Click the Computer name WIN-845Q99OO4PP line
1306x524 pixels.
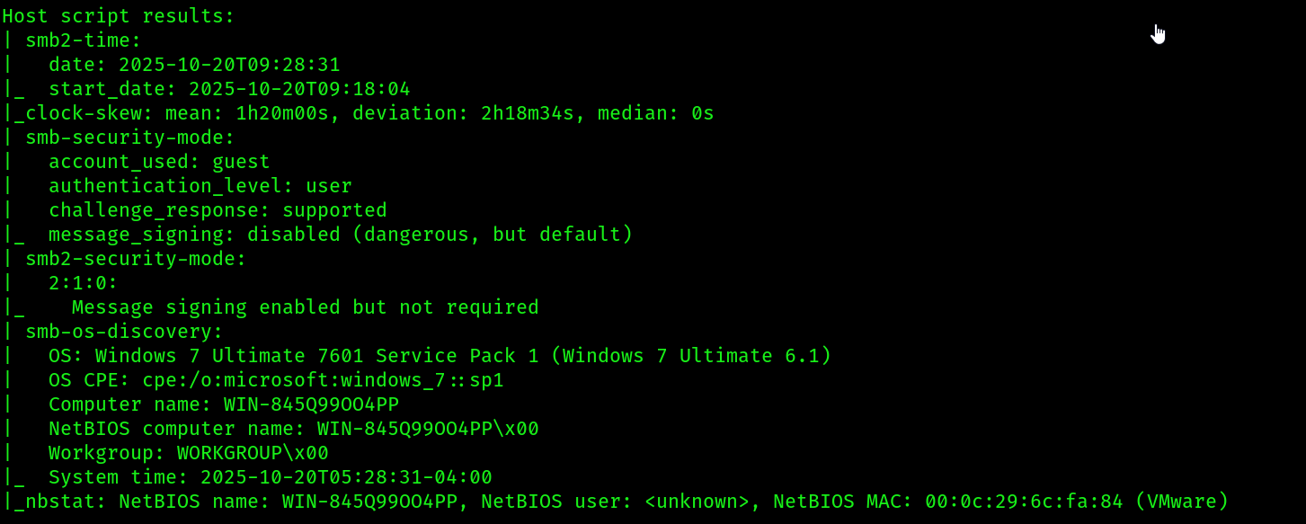(x=224, y=404)
